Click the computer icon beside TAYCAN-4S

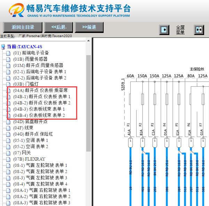pyautogui.click(x=3, y=47)
